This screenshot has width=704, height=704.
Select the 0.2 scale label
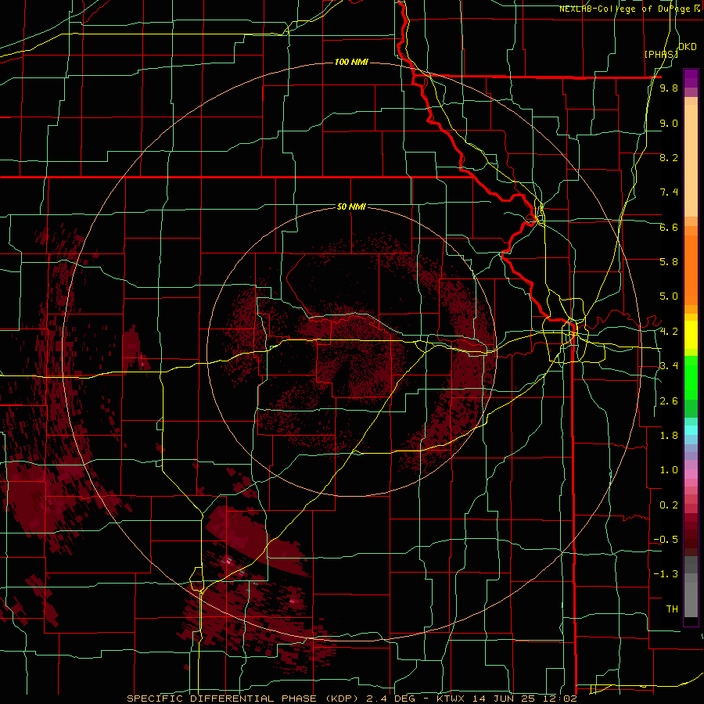[669, 505]
